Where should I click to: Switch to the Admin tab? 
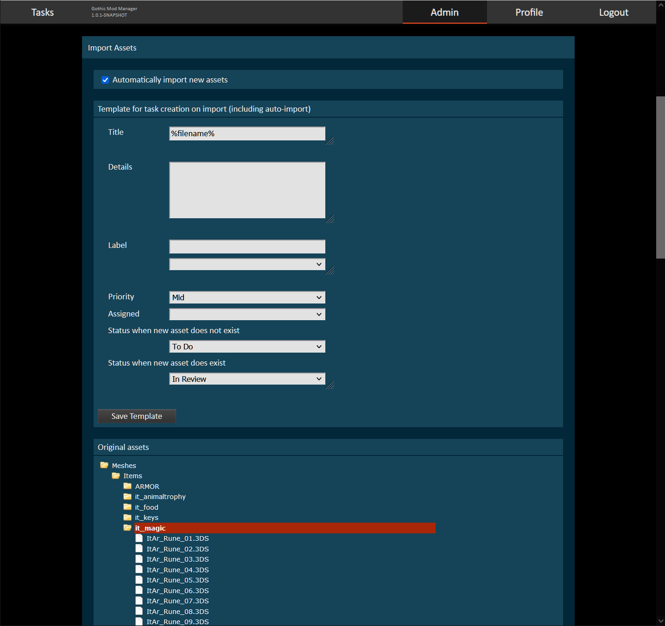click(444, 12)
